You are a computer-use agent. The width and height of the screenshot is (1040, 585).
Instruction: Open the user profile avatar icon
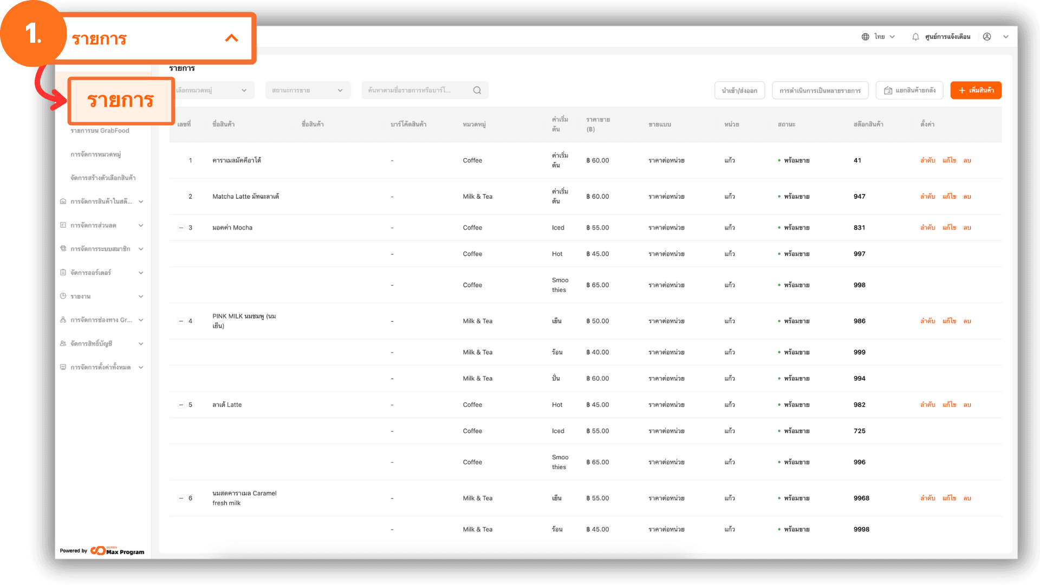click(987, 37)
